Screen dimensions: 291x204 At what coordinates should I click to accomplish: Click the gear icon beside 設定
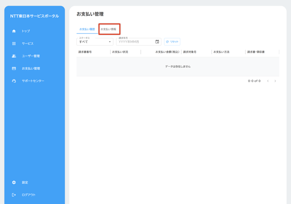[14, 182]
